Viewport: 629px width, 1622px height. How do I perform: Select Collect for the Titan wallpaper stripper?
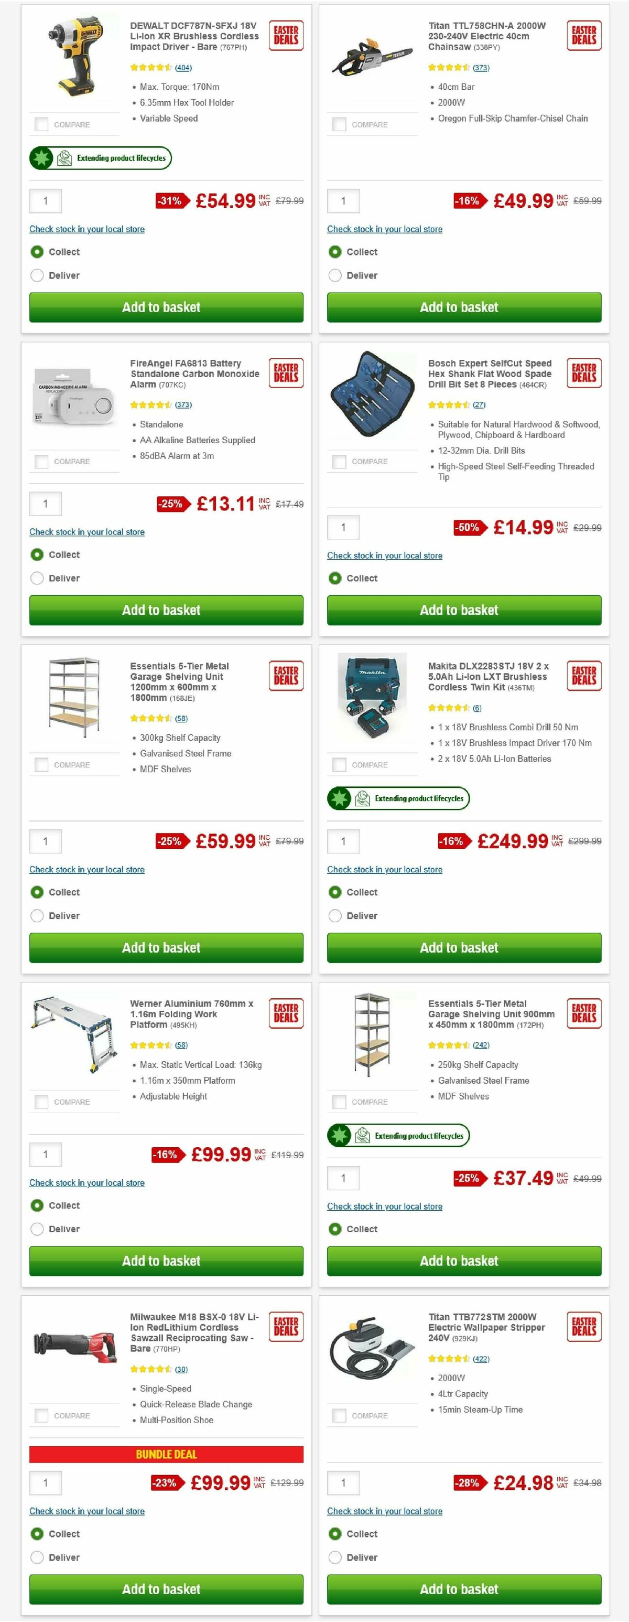coord(334,1533)
